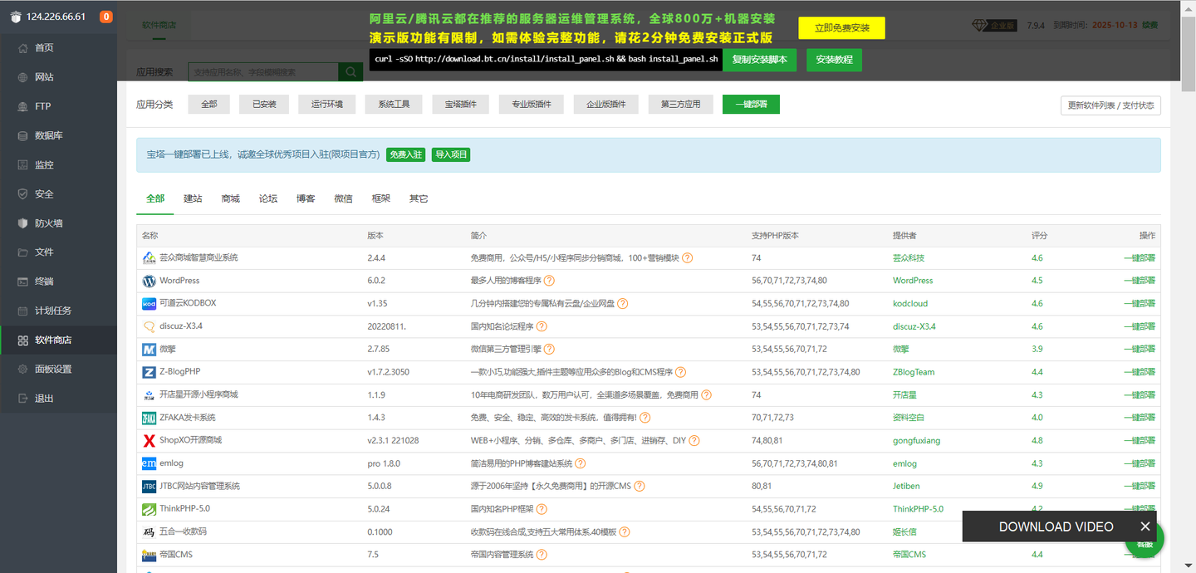Open the 文件 folder icon in sidebar

(x=23, y=252)
